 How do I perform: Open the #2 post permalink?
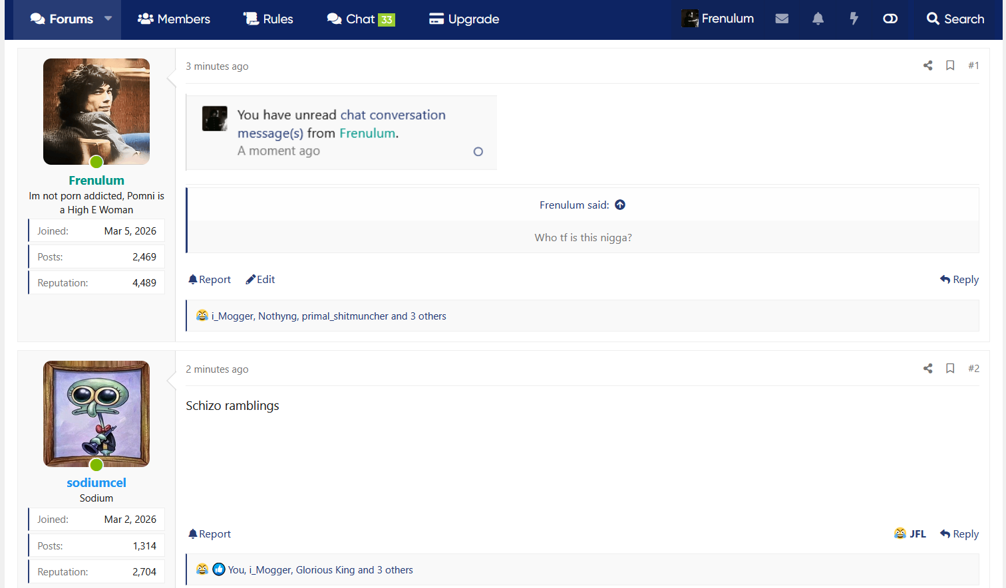pyautogui.click(x=973, y=368)
